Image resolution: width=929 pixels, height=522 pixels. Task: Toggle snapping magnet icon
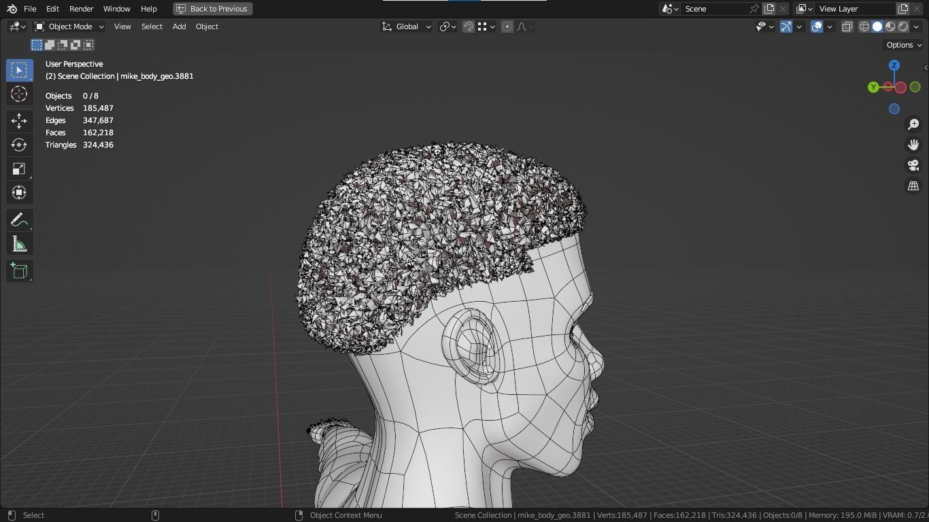[x=469, y=27]
